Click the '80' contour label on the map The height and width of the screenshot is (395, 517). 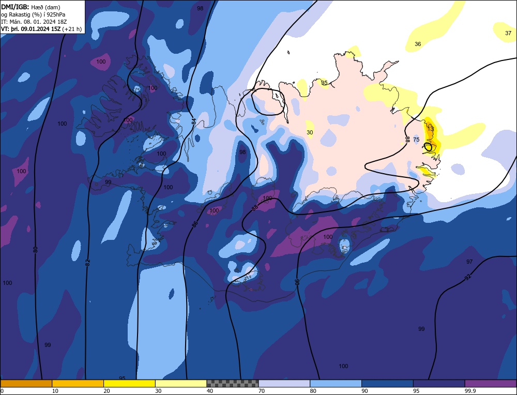[35, 250]
